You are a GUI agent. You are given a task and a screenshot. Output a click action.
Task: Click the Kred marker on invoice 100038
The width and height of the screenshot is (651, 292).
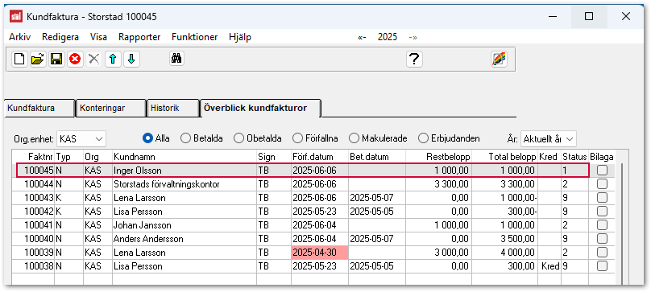click(x=549, y=266)
